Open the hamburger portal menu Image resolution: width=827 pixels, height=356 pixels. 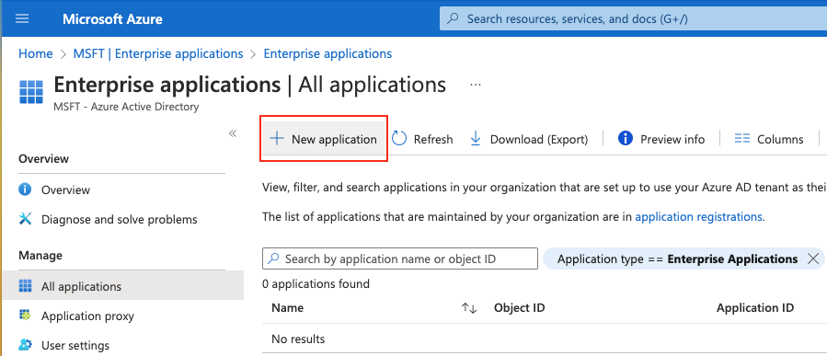click(x=22, y=19)
